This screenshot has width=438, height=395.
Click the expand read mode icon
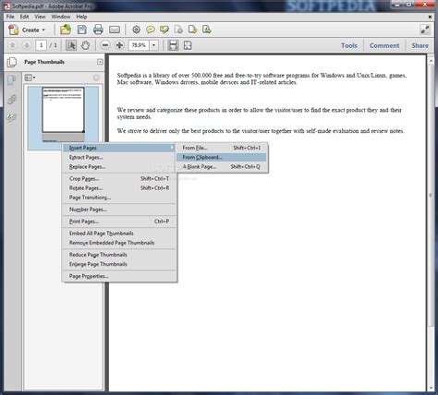pos(425,30)
